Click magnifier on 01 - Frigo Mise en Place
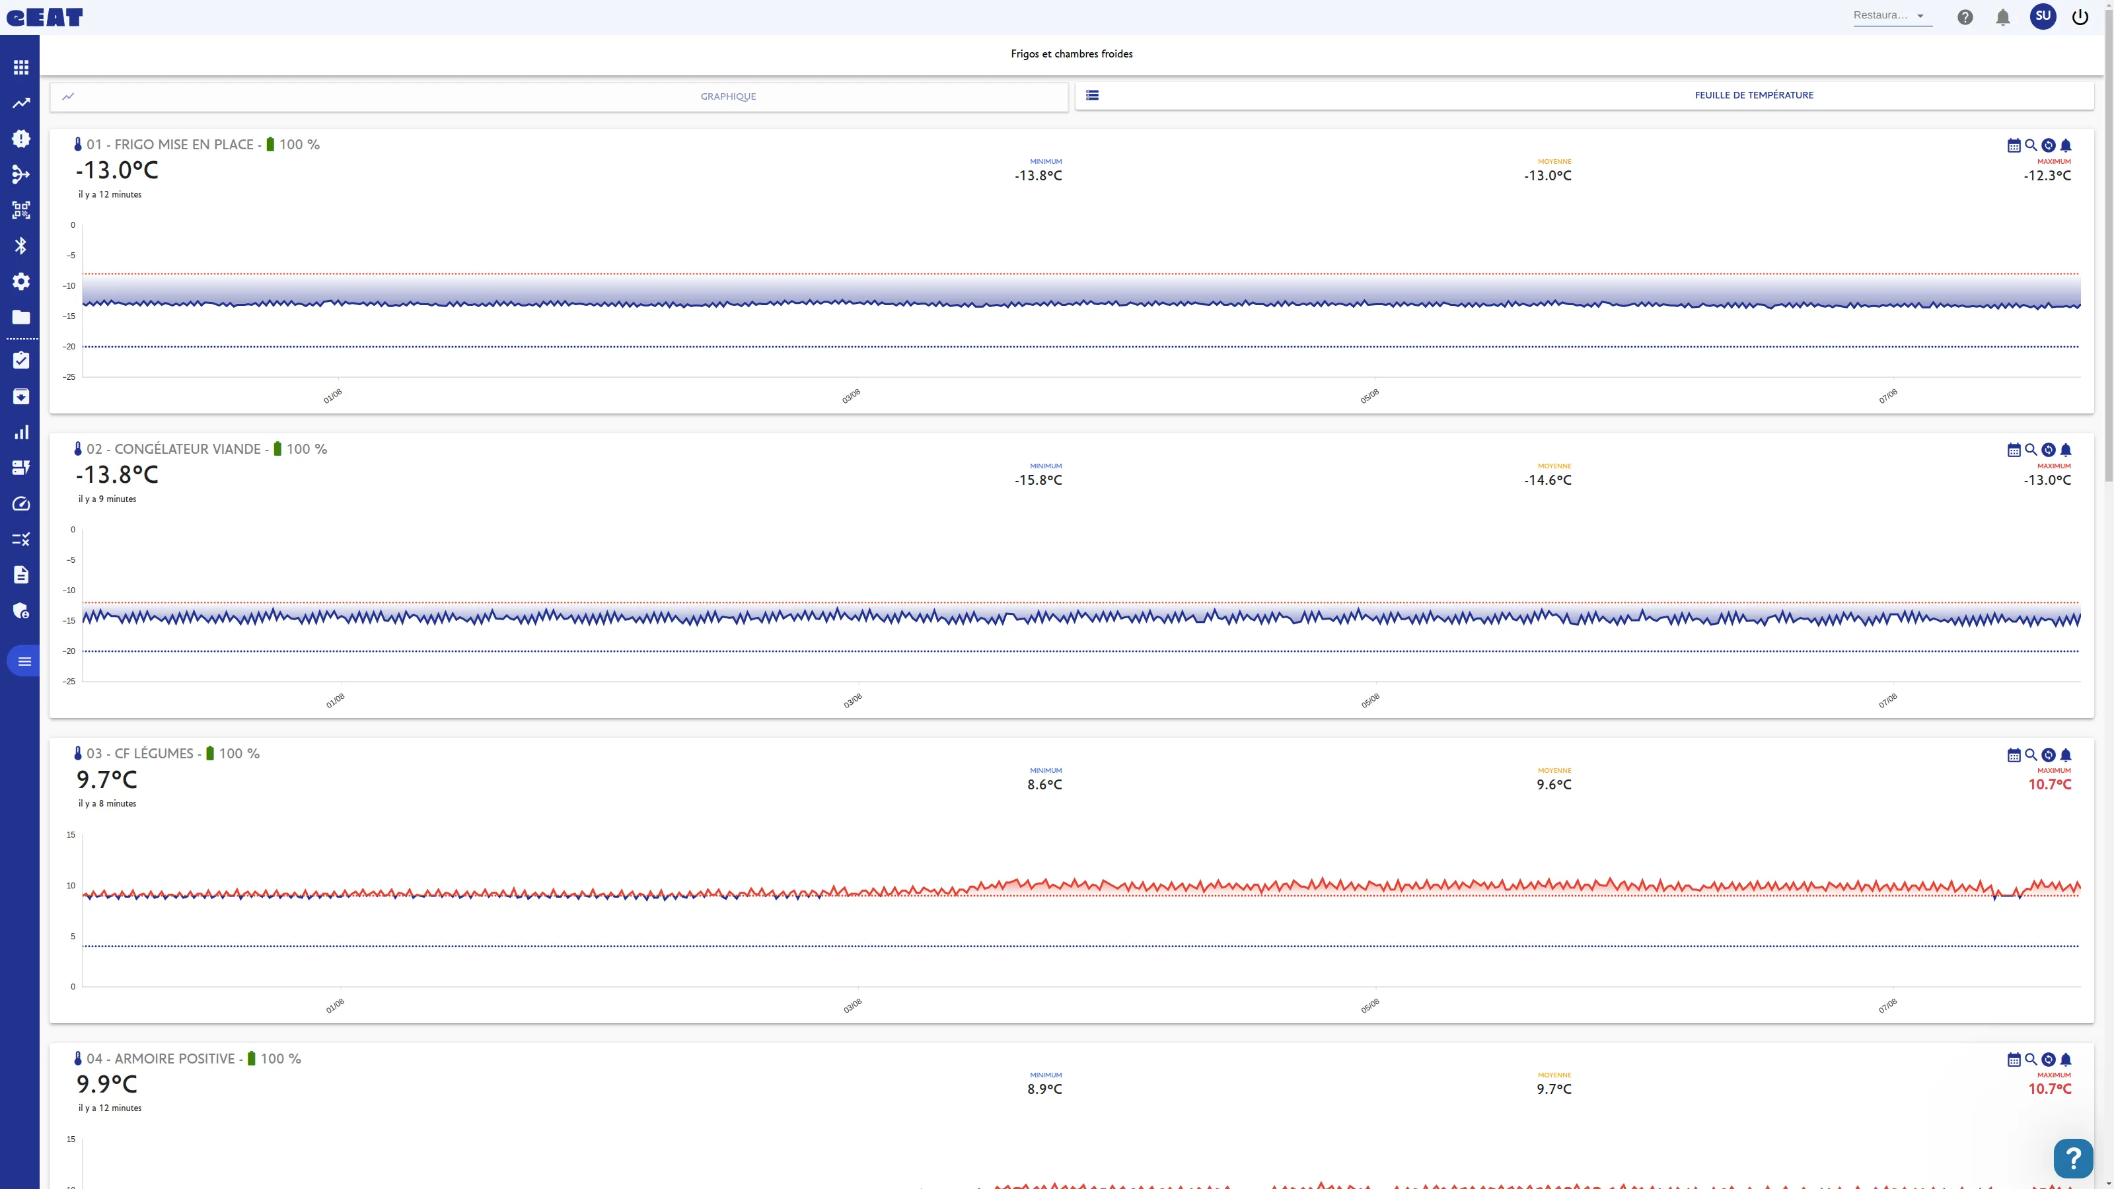 (2031, 145)
